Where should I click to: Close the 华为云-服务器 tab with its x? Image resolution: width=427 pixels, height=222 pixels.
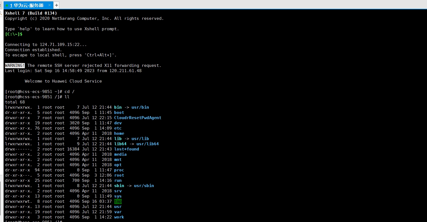(49, 5)
